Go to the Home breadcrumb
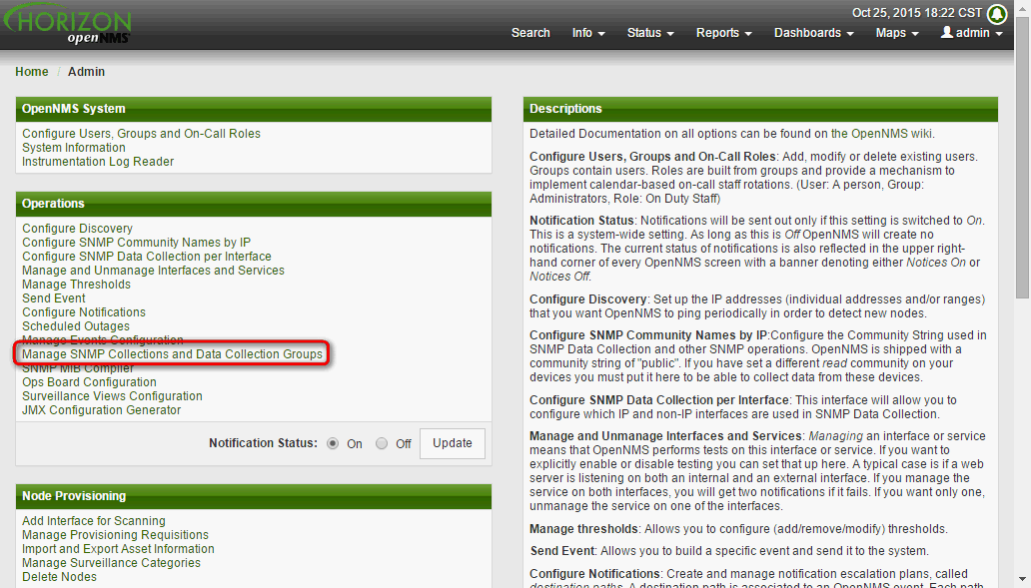Viewport: 1031px width, 588px height. (32, 72)
